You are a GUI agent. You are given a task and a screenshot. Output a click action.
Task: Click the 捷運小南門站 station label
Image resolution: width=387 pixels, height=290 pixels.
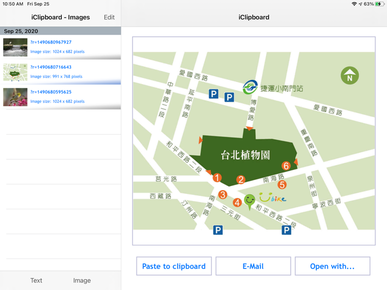(x=281, y=88)
